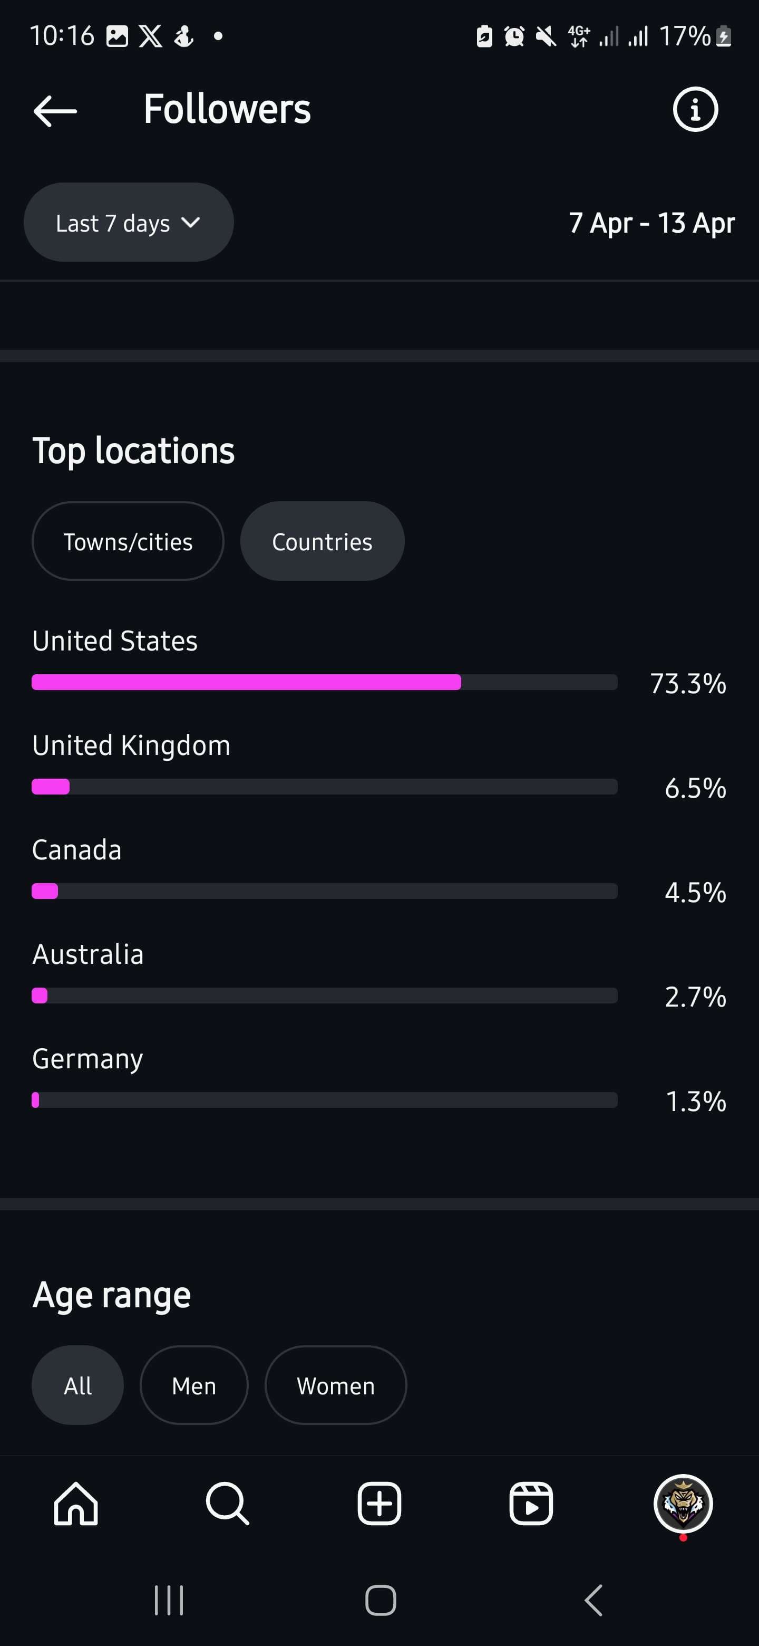Tap the back arrow in Followers header
This screenshot has height=1646, width=759.
(55, 111)
